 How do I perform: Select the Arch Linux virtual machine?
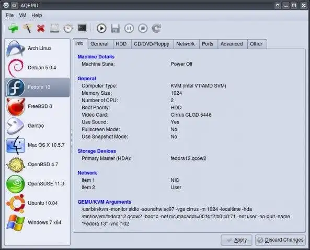click(x=37, y=48)
